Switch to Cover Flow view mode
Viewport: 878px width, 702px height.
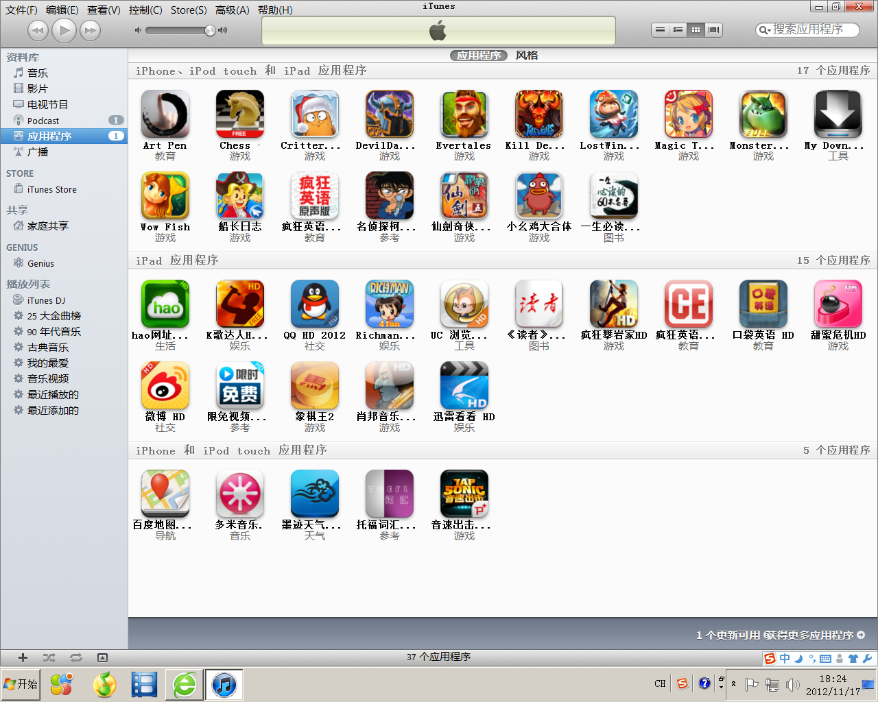(x=713, y=29)
